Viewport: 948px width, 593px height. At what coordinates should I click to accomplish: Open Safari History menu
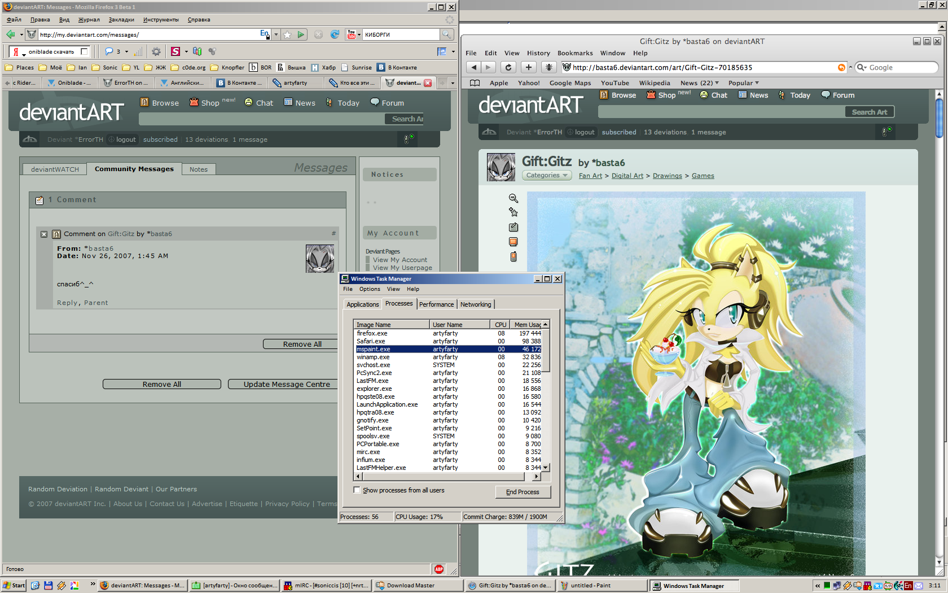(x=538, y=53)
